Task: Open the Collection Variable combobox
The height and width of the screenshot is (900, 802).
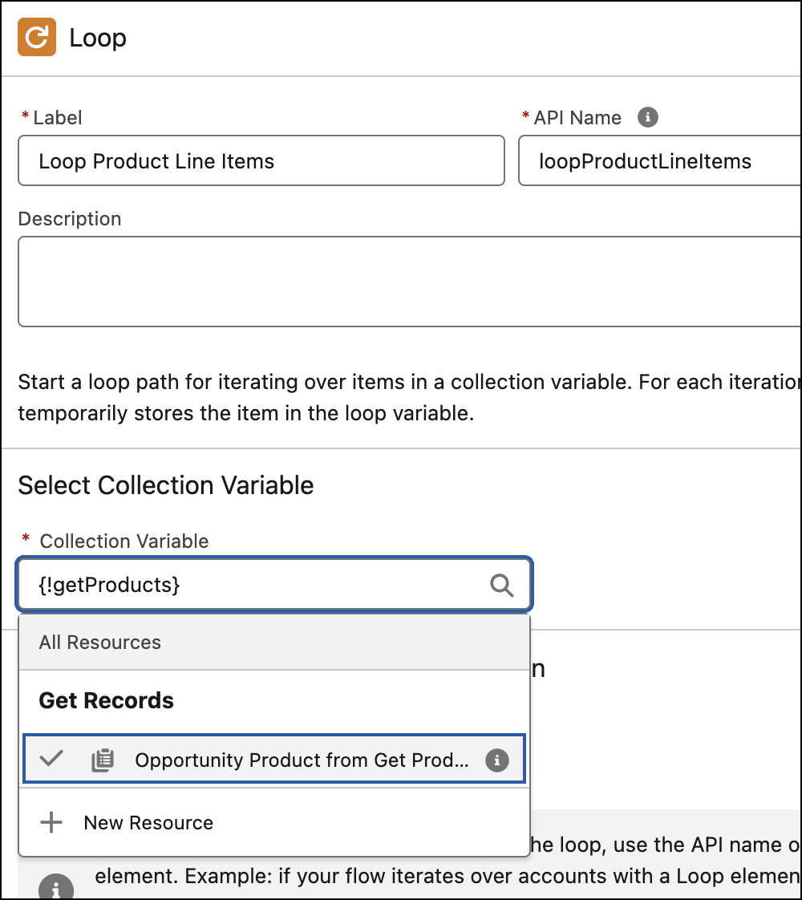Action: point(275,585)
